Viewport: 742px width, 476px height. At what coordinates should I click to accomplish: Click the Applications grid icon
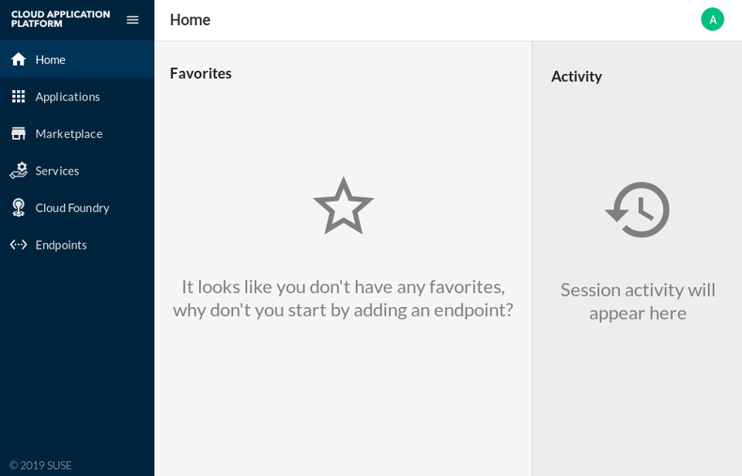pos(18,97)
